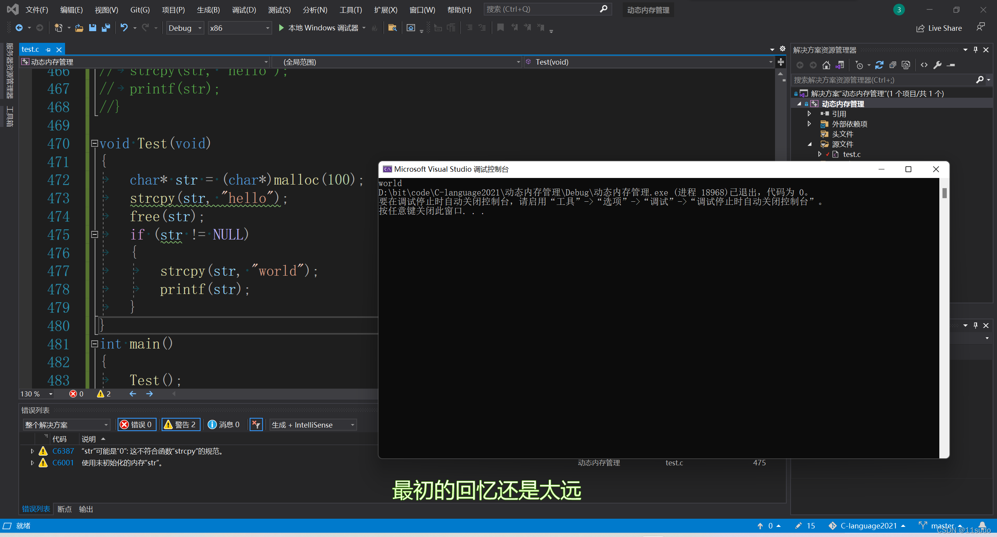This screenshot has width=997, height=537.
Task: Toggle the Warnings 2 filter button
Action: click(181, 424)
